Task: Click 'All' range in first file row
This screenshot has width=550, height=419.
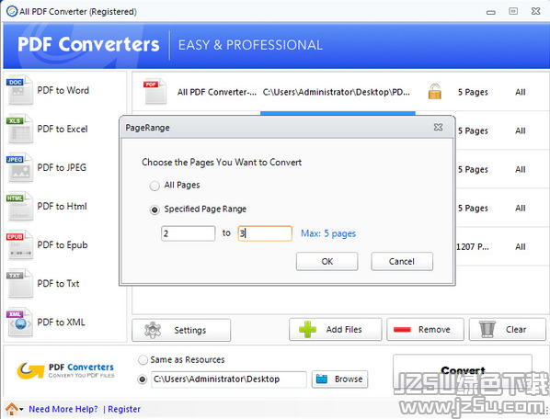Action: 521,92
